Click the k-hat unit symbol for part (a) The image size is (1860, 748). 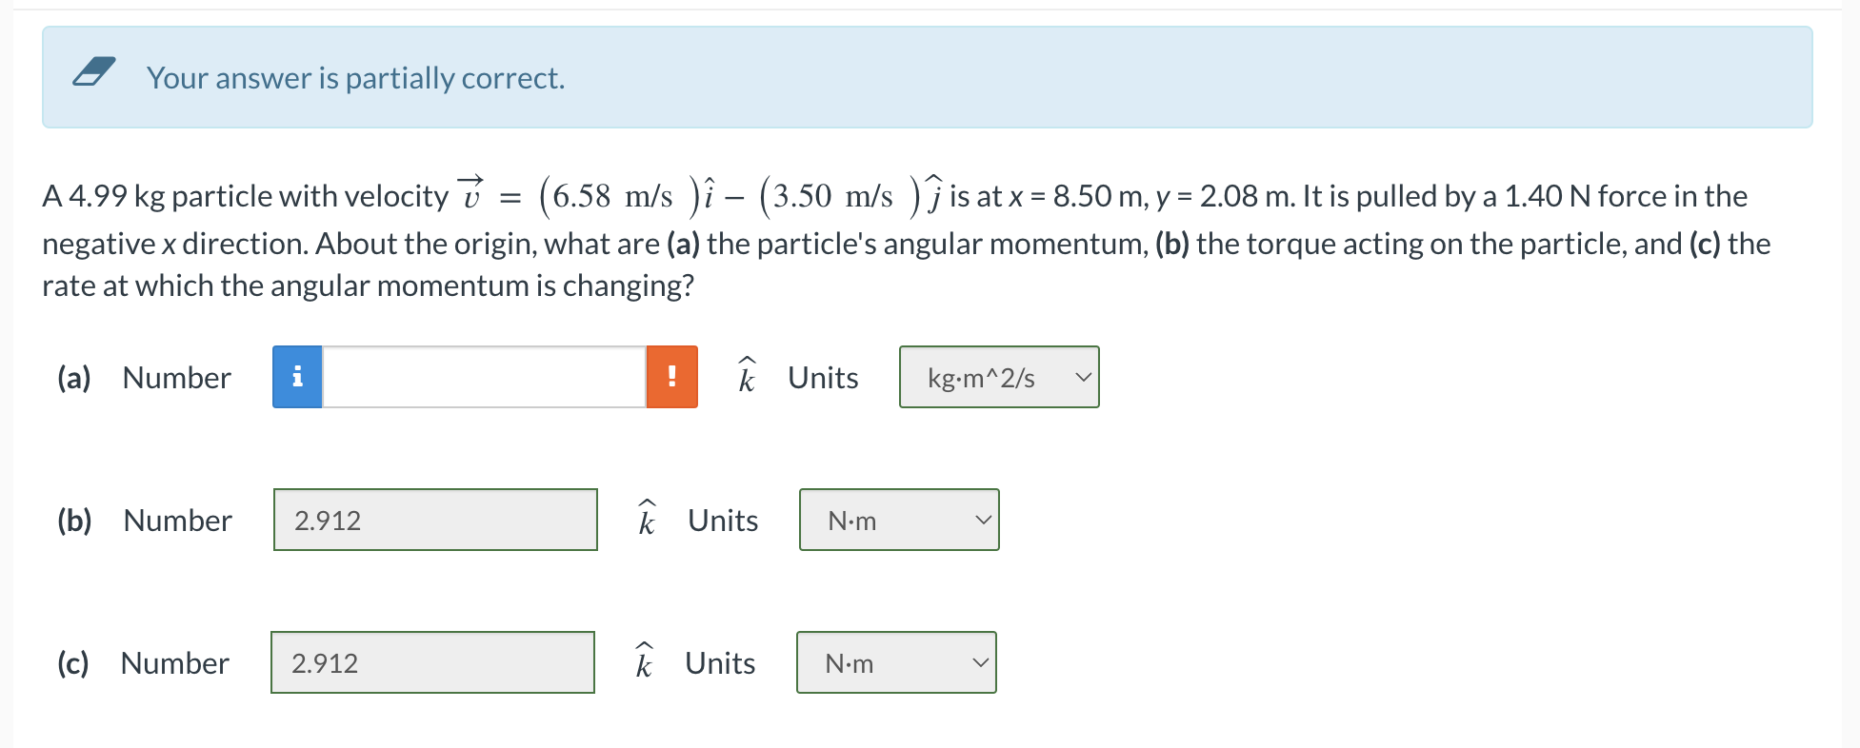pos(746,377)
